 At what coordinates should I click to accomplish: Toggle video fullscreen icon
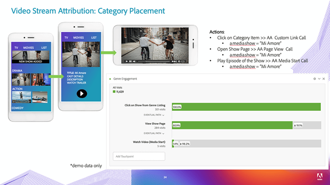click(183, 62)
